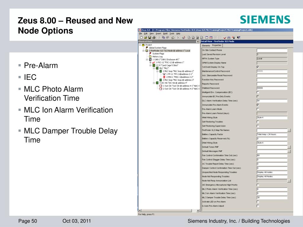Click the Help question-mark pointer toolbar icon
The height and width of the screenshot is (227, 303).
(238, 38)
